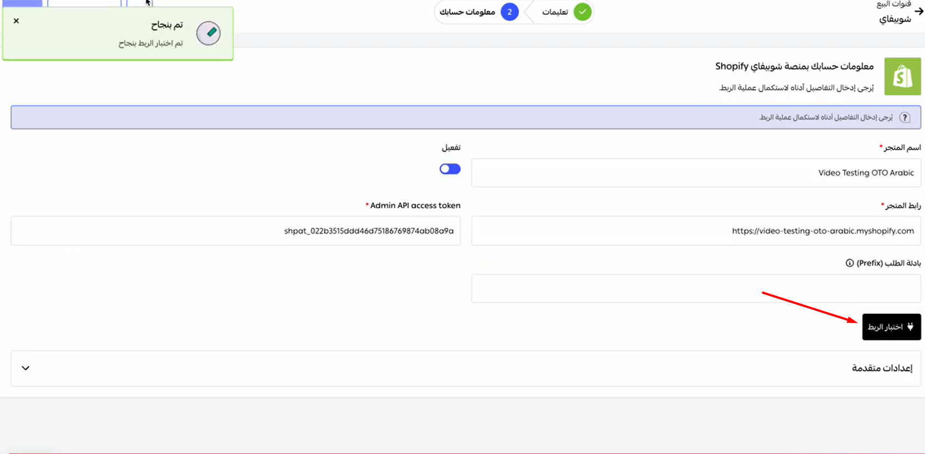The height and width of the screenshot is (454, 925).
Task: Click the تم اختبار الربط بنجاح message
Action: (150, 43)
